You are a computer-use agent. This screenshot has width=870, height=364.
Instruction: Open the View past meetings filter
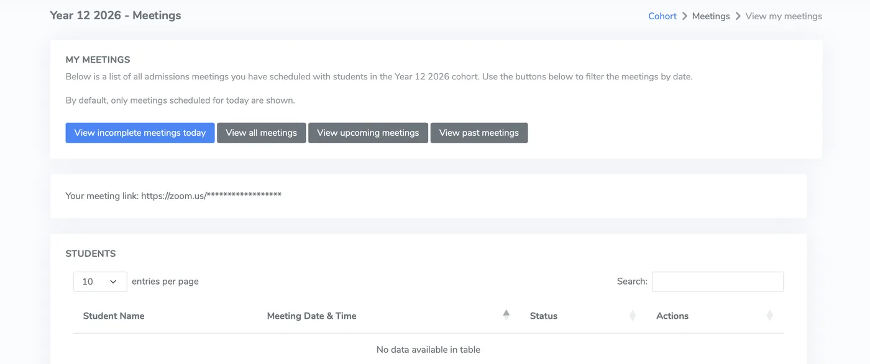coord(479,133)
